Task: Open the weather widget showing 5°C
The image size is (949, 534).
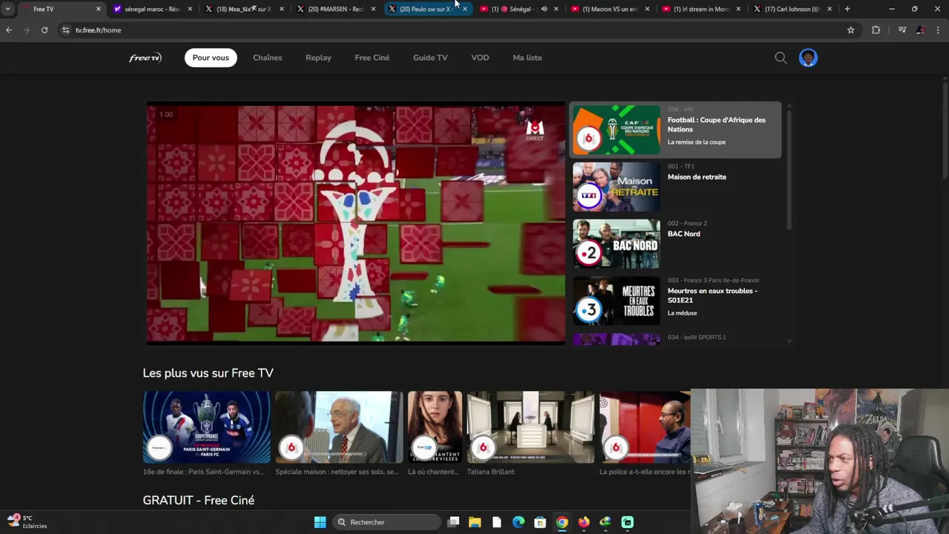Action: tap(27, 522)
